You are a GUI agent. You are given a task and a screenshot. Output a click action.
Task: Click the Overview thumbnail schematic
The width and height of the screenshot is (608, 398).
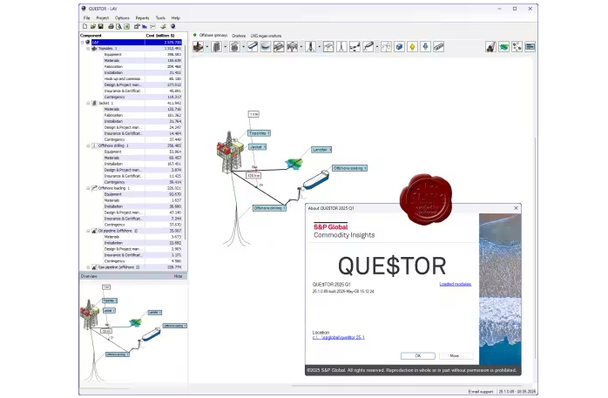tap(133, 332)
